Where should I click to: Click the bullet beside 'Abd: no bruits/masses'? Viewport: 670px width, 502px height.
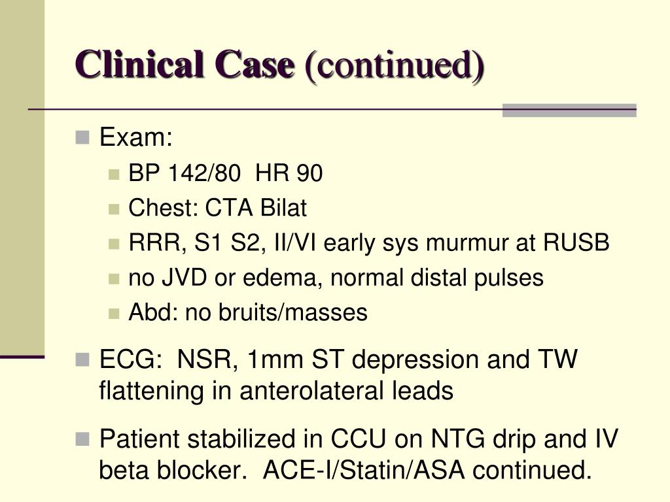[114, 314]
